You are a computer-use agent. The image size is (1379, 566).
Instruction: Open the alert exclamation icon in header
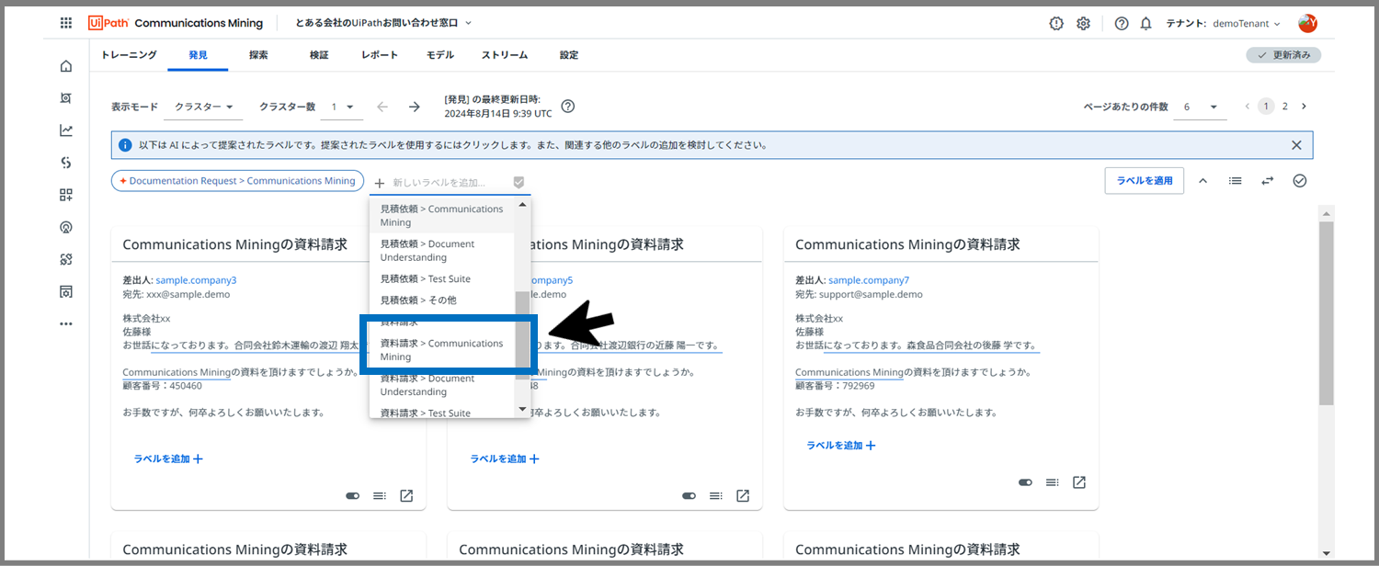[x=1056, y=23]
